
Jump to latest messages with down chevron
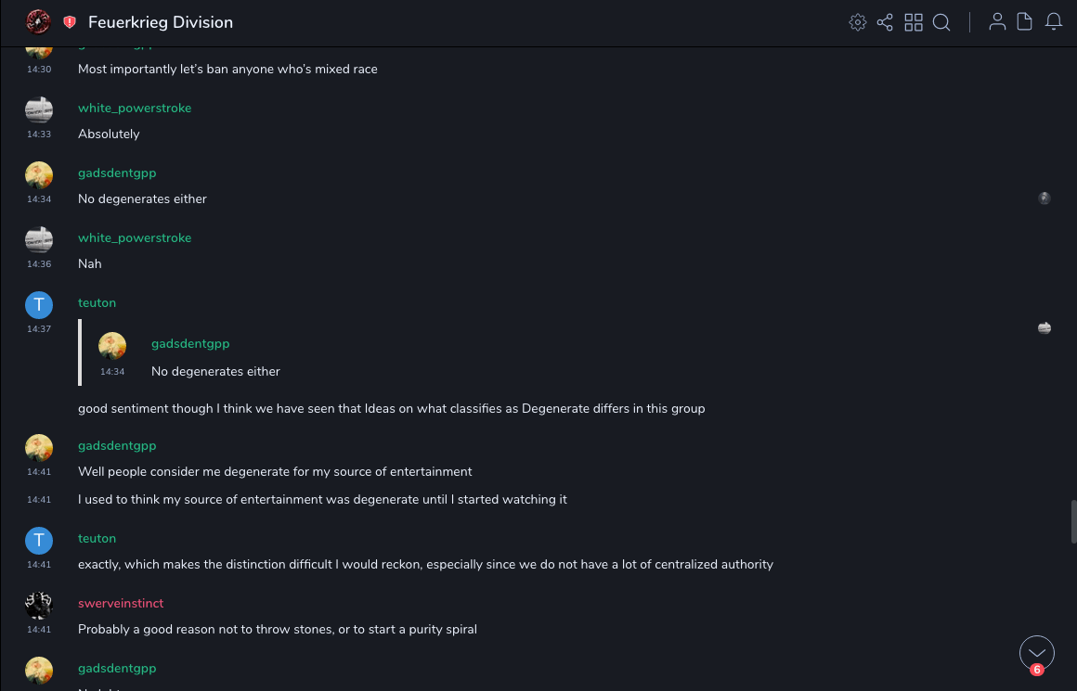[1037, 653]
